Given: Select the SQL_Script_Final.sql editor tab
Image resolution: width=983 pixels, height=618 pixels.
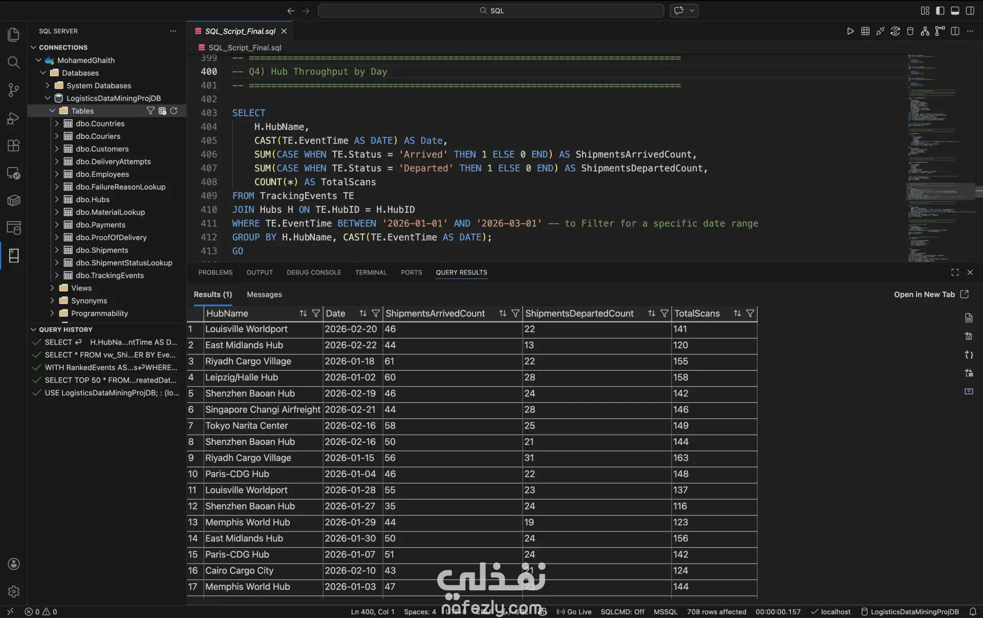Looking at the screenshot, I should [x=240, y=31].
